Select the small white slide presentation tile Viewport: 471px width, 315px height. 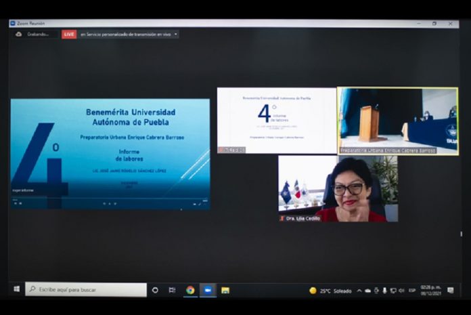pyautogui.click(x=276, y=120)
